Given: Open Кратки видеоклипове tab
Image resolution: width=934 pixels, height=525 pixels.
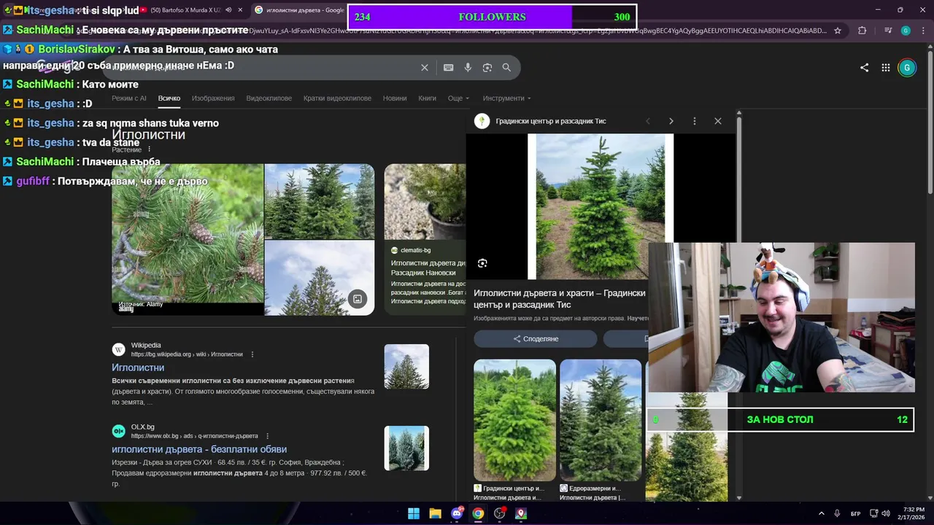Looking at the screenshot, I should 337,98.
